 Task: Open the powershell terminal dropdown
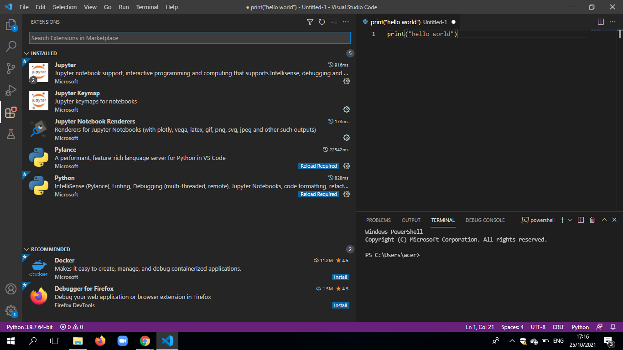pos(570,220)
